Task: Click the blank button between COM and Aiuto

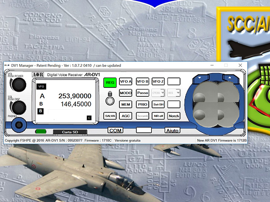Action: [144, 130]
